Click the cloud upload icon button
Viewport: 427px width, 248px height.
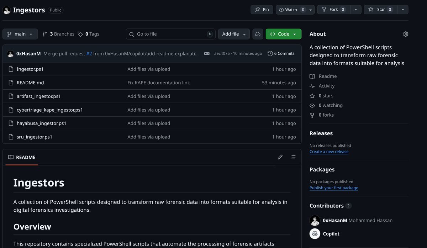pyautogui.click(x=258, y=34)
